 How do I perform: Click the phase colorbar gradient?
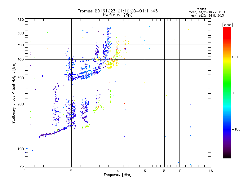(227, 93)
